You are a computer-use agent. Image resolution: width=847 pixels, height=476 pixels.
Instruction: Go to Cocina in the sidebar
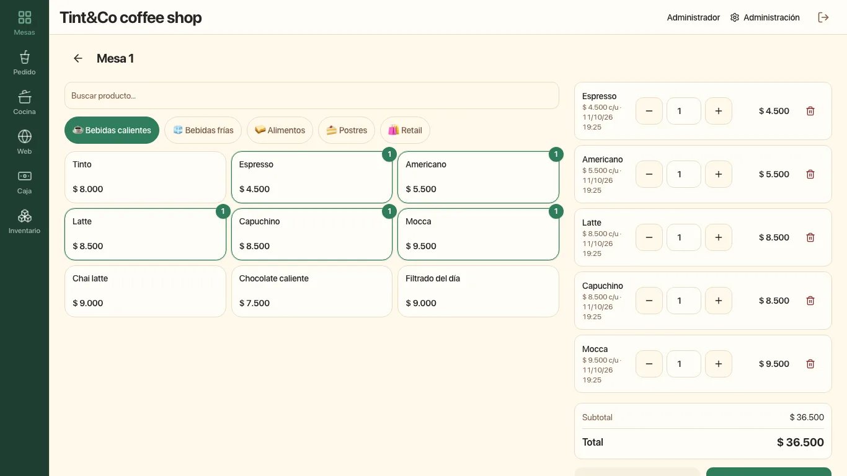[x=24, y=102]
